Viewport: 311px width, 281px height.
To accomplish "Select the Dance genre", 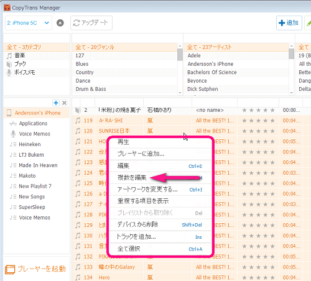I will click(125, 81).
